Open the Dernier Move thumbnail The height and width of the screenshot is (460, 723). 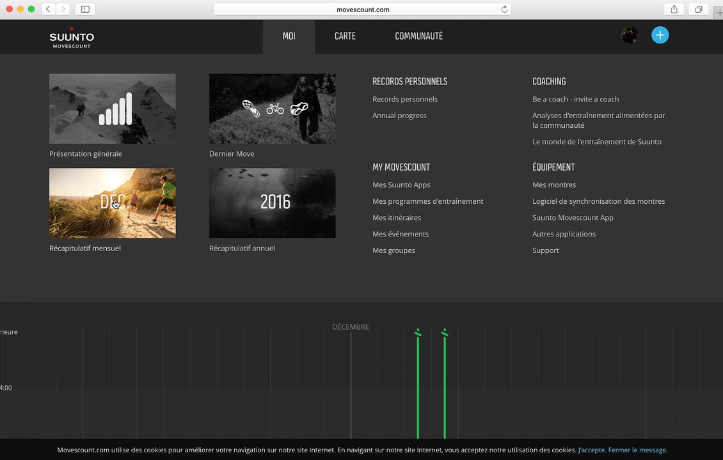coord(273,109)
